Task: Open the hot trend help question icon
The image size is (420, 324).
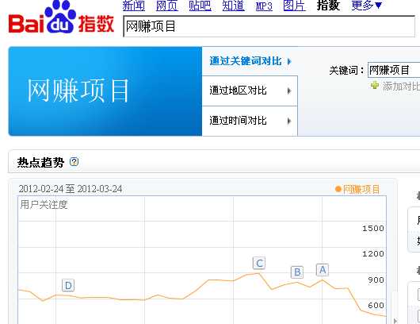Action: [74, 161]
